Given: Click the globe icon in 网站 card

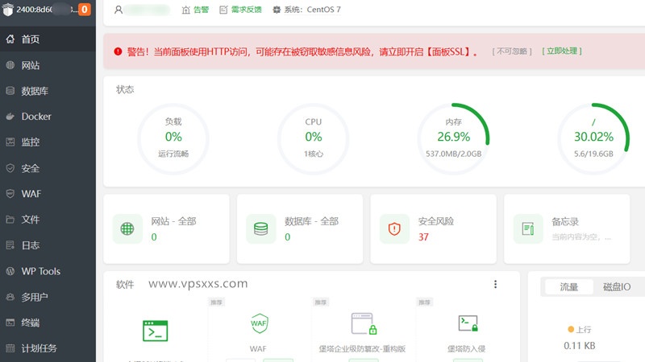Looking at the screenshot, I should tap(127, 228).
